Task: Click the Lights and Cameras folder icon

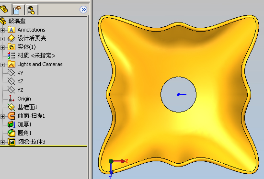Action: coord(11,64)
